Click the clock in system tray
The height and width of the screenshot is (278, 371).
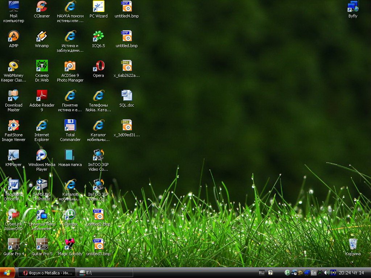351,273
